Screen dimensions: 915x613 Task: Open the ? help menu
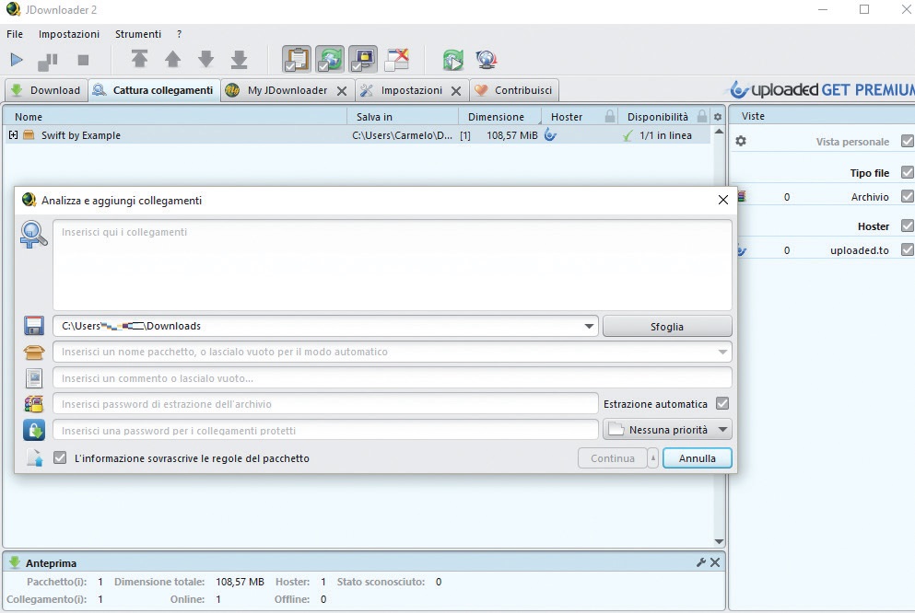(179, 34)
